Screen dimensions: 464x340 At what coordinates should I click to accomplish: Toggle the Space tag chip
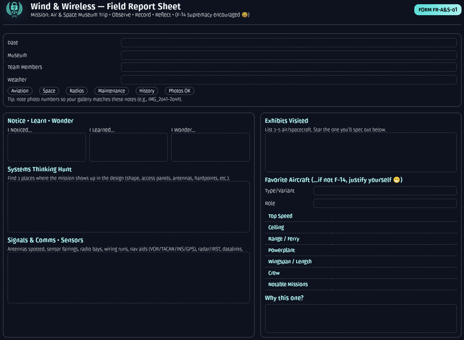[x=49, y=91]
